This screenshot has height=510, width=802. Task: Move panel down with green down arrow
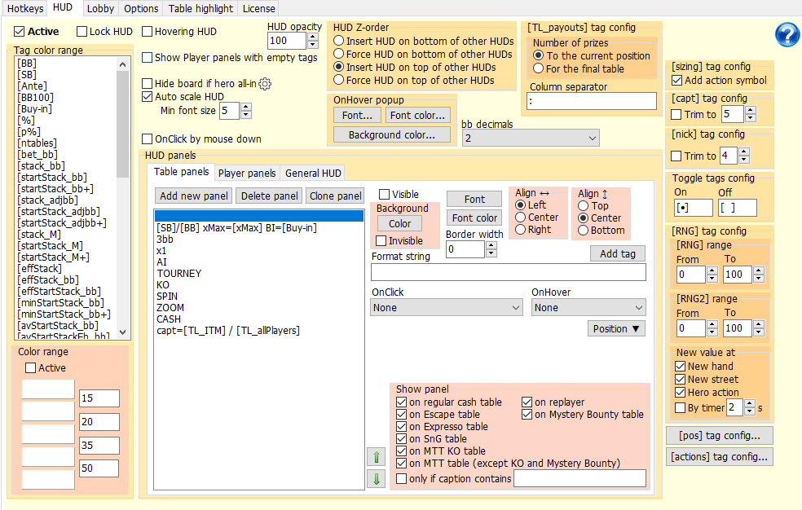377,478
